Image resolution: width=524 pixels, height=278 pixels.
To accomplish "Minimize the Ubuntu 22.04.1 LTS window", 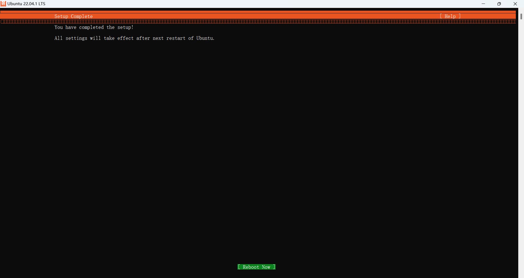I will [x=483, y=4].
